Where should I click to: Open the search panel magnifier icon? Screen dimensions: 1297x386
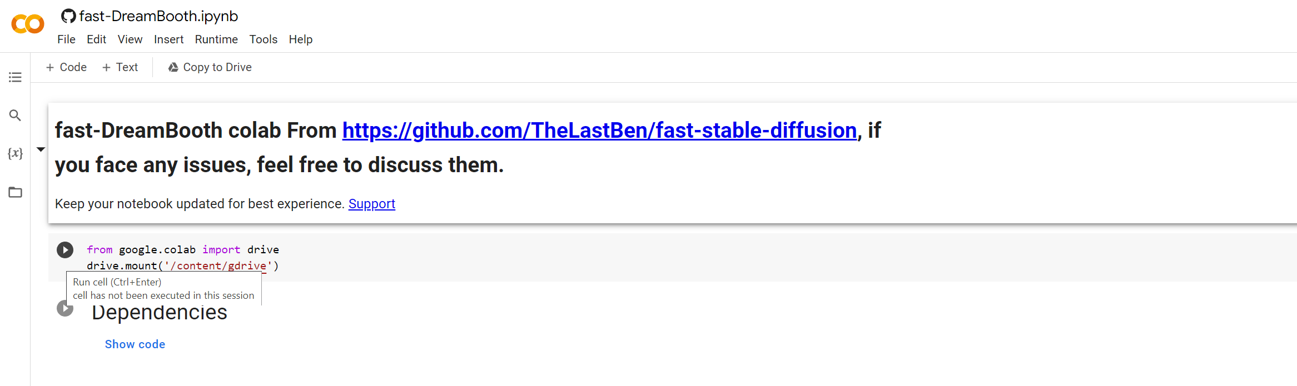[x=15, y=116]
